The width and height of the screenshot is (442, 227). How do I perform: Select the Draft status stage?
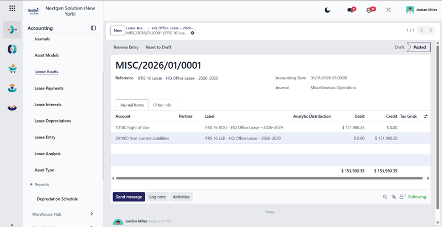(399, 47)
